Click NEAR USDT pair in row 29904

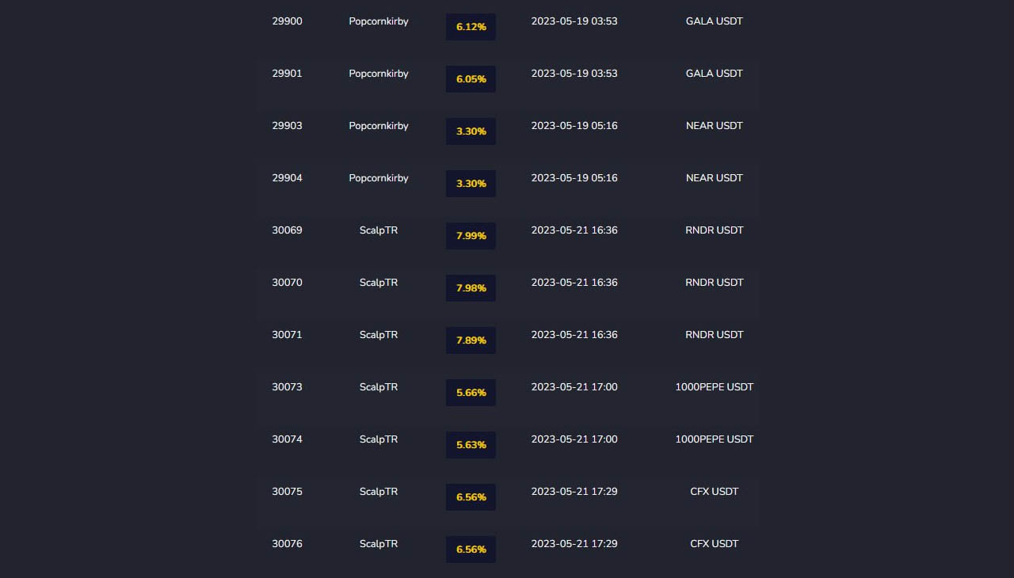pyautogui.click(x=714, y=178)
